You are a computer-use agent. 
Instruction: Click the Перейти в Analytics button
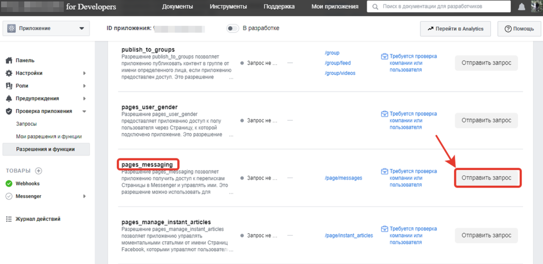(455, 28)
